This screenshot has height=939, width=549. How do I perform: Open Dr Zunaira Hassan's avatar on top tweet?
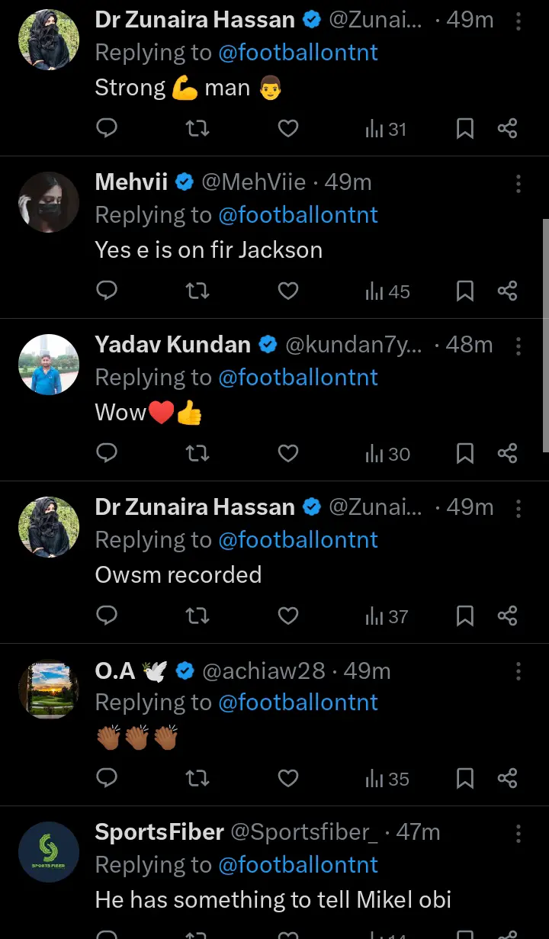[x=49, y=40]
